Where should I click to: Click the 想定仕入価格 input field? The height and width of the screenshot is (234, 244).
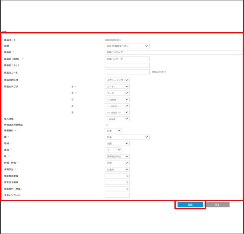tap(117, 183)
